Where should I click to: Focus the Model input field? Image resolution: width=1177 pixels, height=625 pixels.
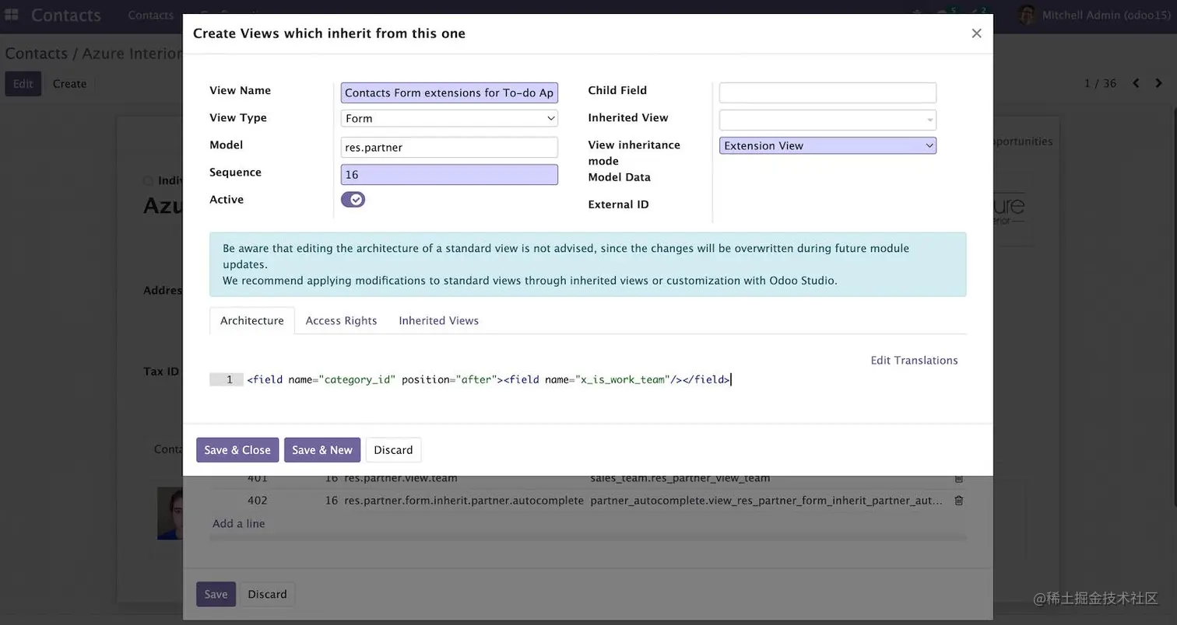pyautogui.click(x=449, y=147)
